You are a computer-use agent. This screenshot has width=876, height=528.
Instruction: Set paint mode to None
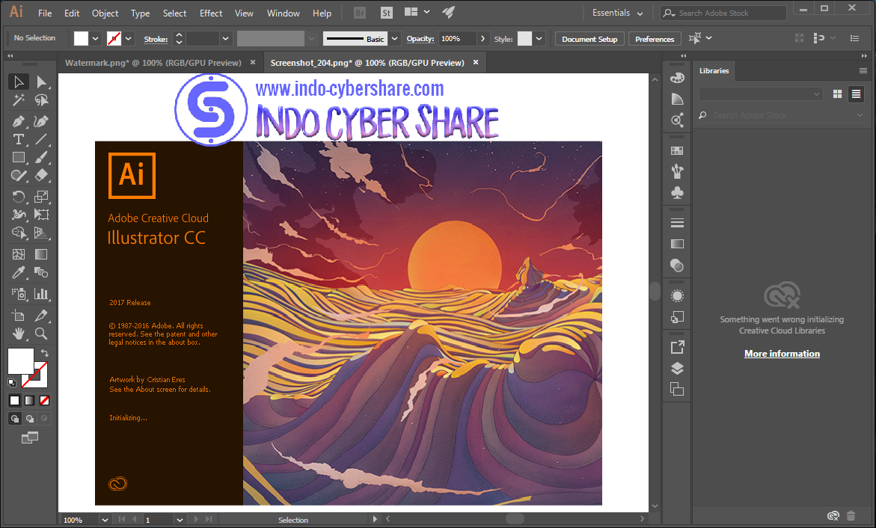pos(45,400)
